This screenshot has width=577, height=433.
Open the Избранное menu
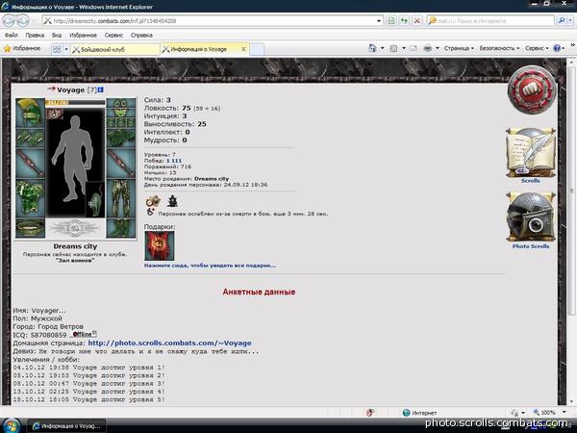tap(83, 35)
